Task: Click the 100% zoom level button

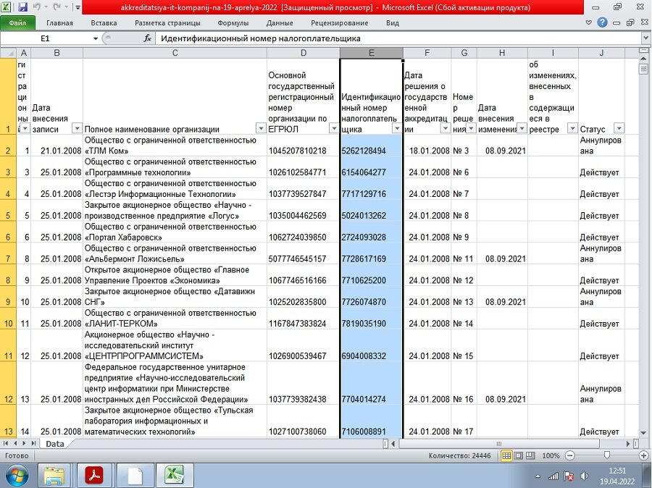Action: [x=551, y=456]
